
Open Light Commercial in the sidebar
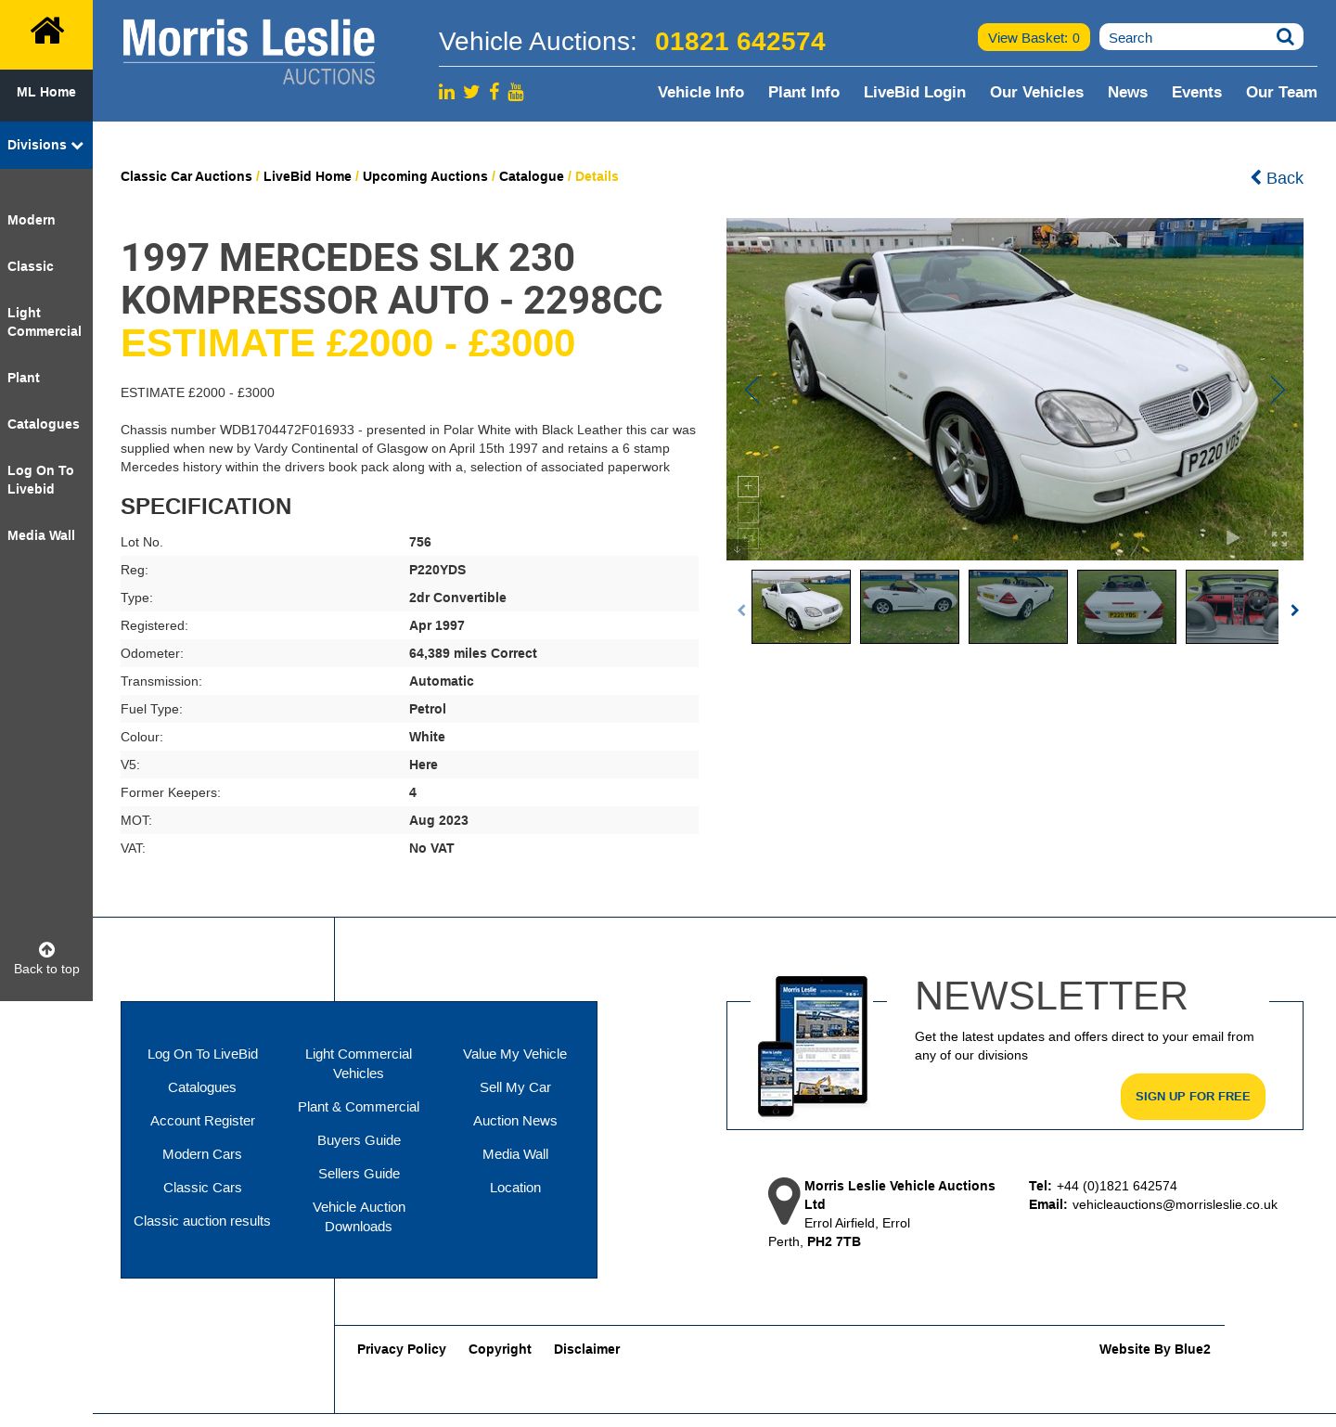[x=45, y=322]
